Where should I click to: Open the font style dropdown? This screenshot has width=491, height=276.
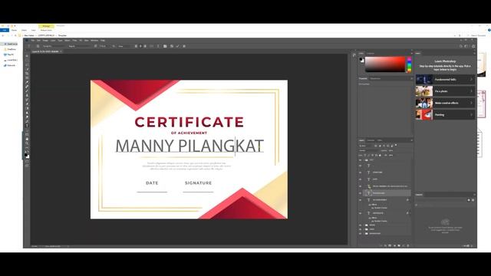81,46
